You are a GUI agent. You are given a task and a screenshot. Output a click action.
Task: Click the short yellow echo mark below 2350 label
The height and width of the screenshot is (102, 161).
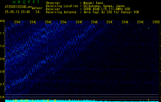pyautogui.click(x=148, y=28)
